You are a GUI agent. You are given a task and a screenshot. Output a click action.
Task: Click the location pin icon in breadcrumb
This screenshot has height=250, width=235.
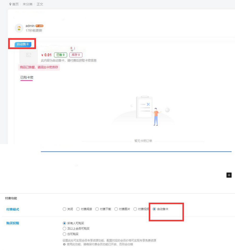[x=10, y=4]
